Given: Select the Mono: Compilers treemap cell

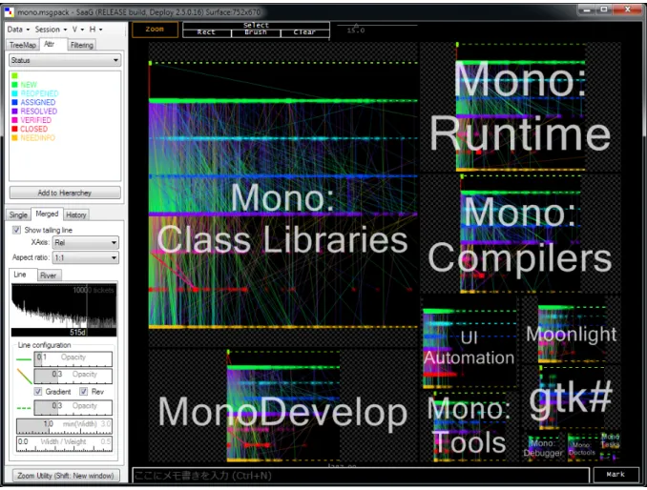Looking at the screenshot, I should 520,234.
